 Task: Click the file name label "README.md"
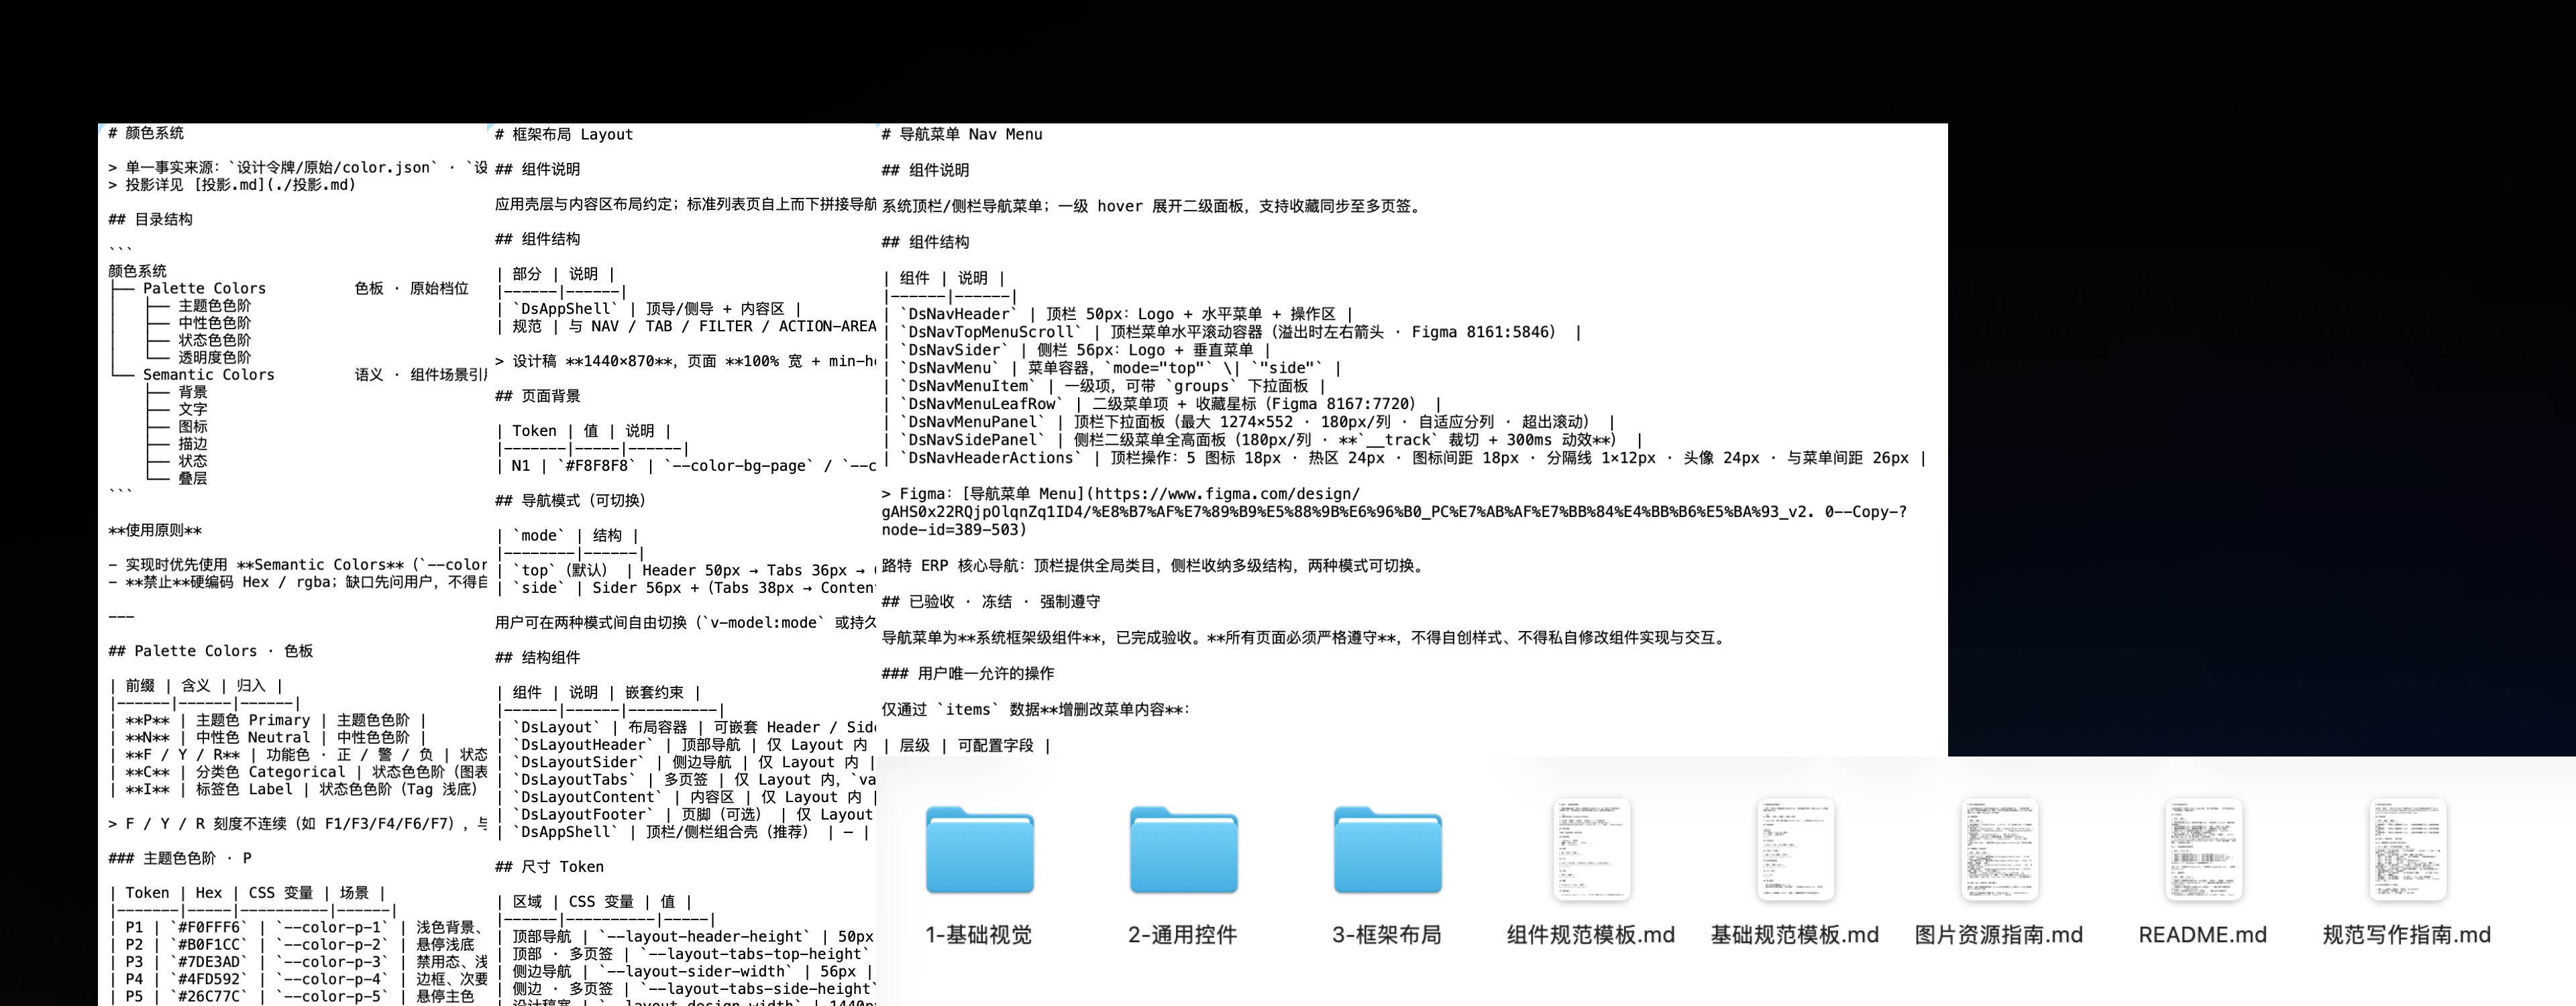tap(2203, 935)
